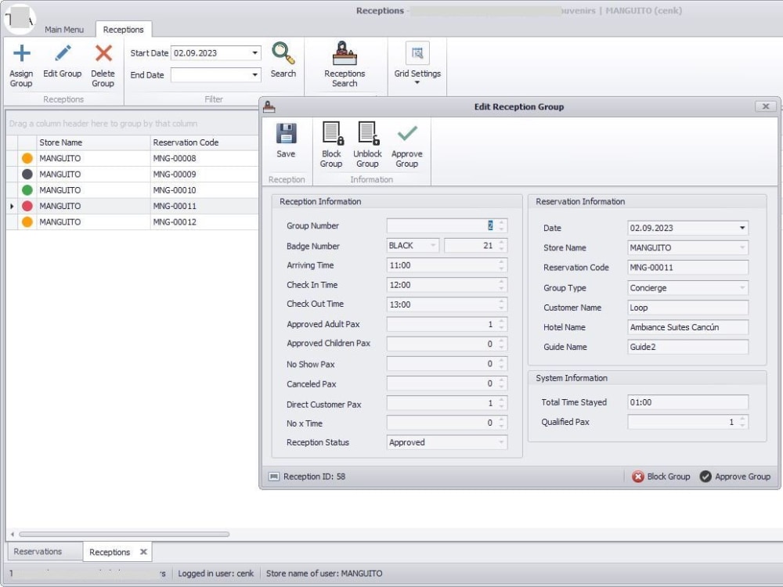The width and height of the screenshot is (783, 587).
Task: Open the End Date dropdown
Action: click(254, 75)
